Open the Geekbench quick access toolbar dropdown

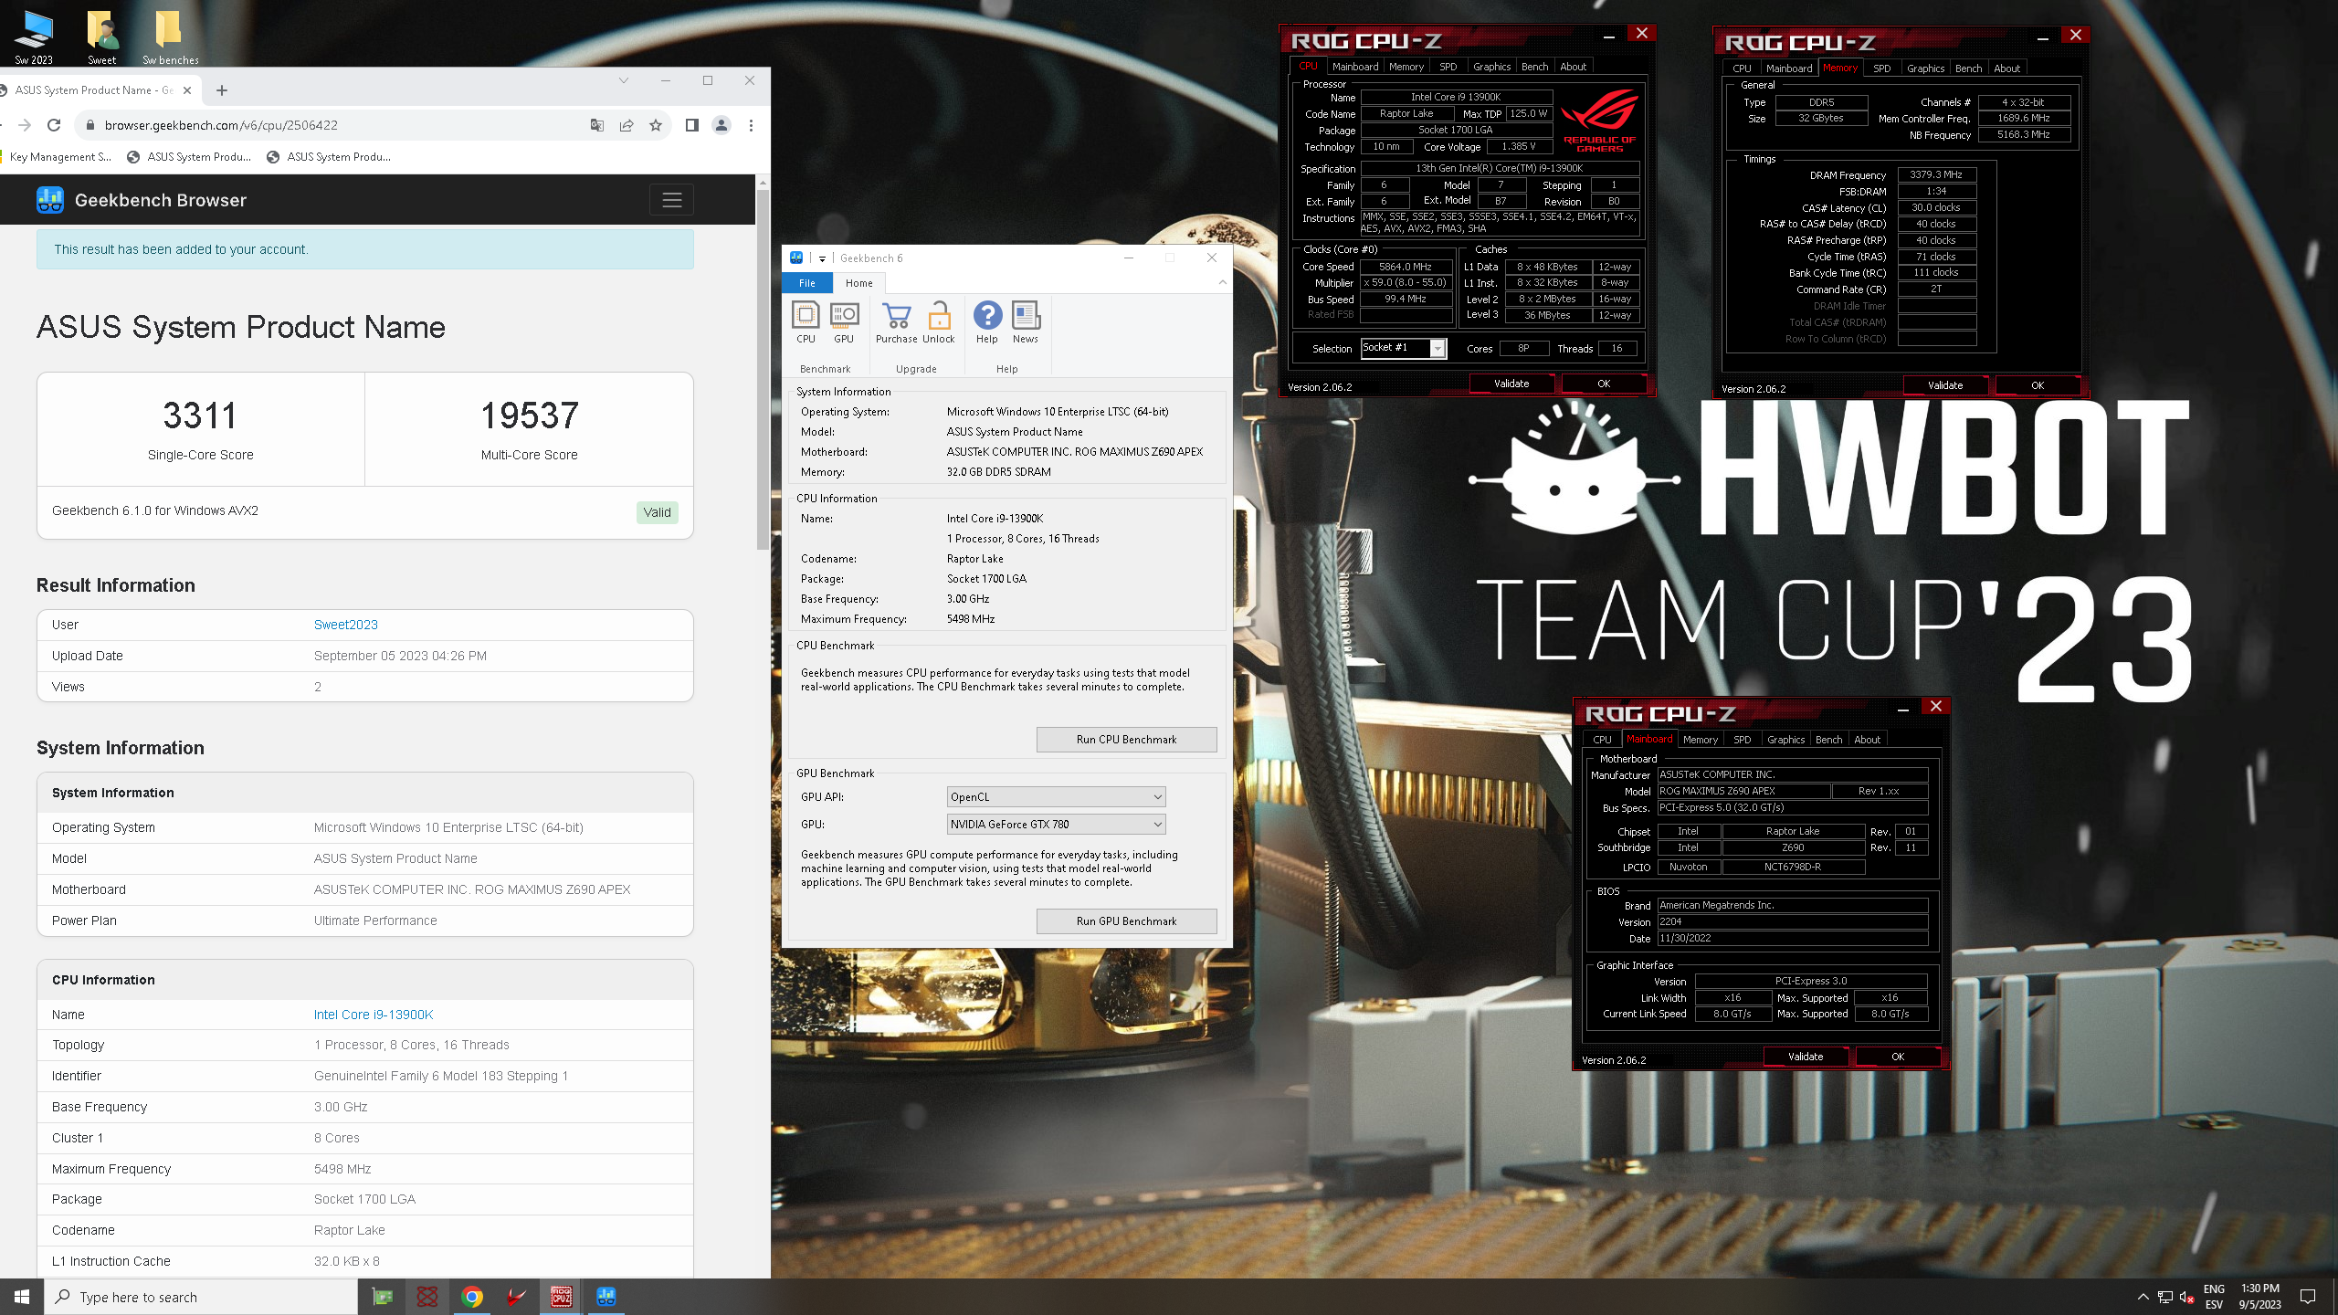coord(822,258)
